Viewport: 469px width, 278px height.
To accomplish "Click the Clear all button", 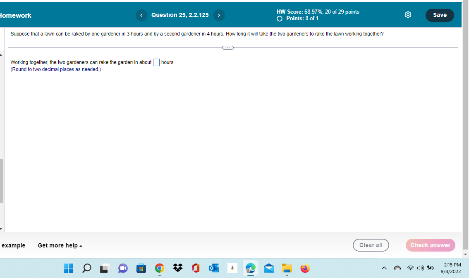I will point(371,245).
